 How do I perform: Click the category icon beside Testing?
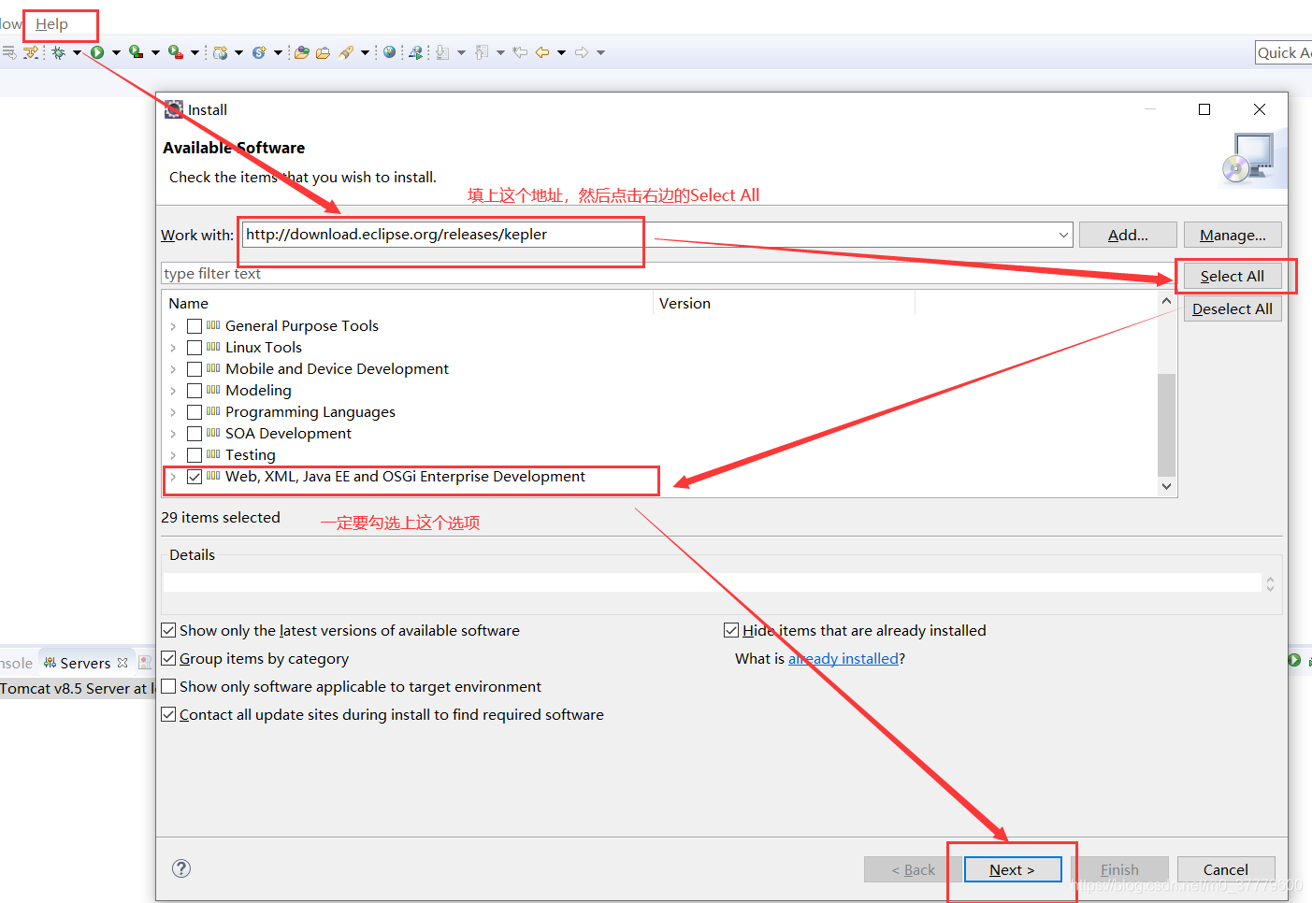coord(213,454)
